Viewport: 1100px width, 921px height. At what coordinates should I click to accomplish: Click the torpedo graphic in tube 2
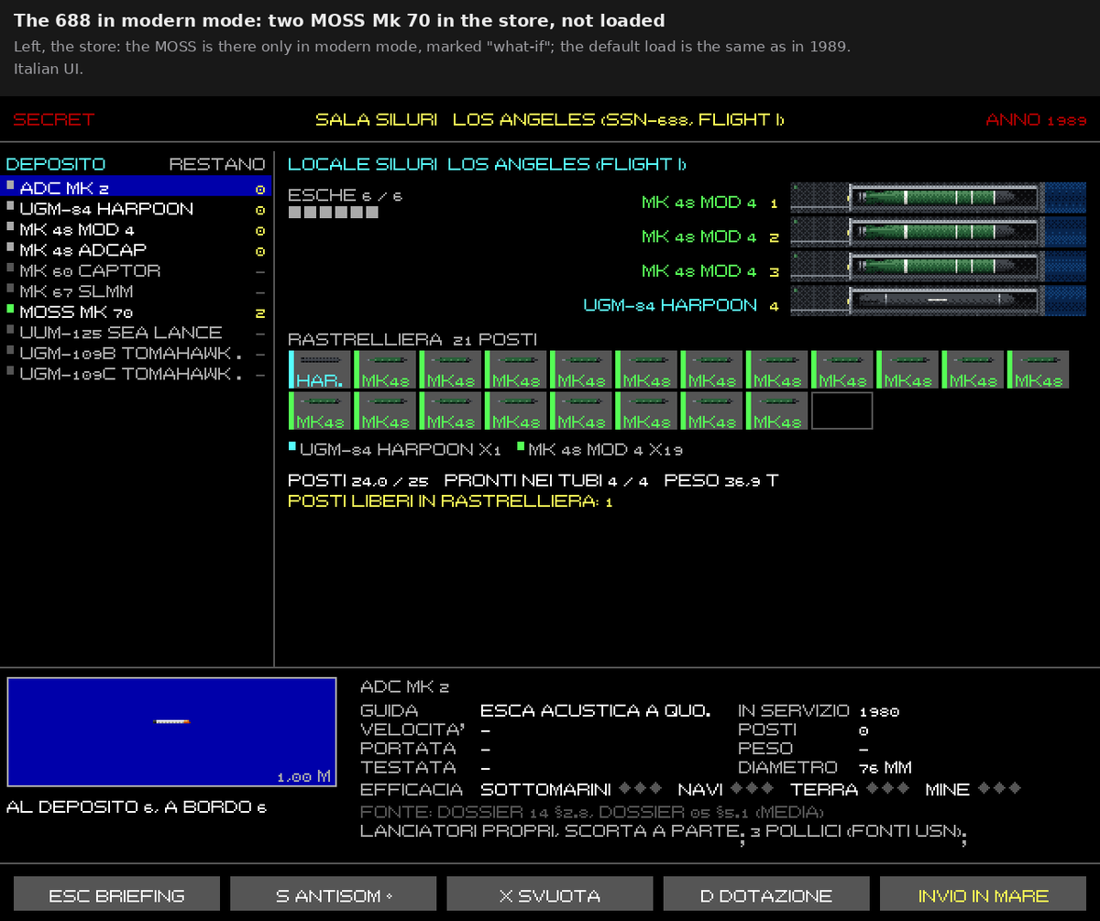click(942, 232)
